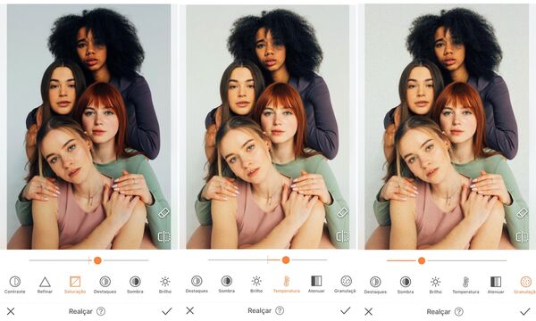Adjust the Saturação slider handle

[97, 260]
